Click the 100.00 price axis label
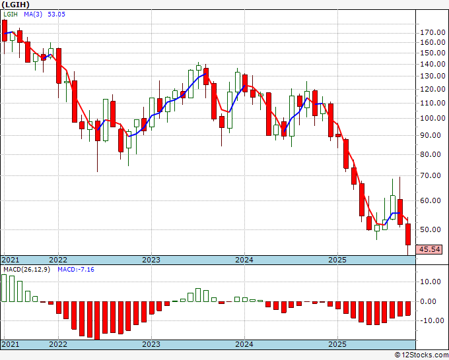449x360 pixels. pos(432,118)
